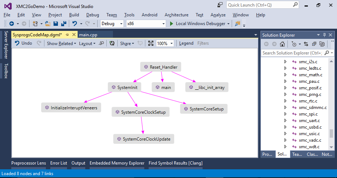Open the debugger target dropdown arrow
Viewport: 337px width, 178px height.
(x=228, y=24)
